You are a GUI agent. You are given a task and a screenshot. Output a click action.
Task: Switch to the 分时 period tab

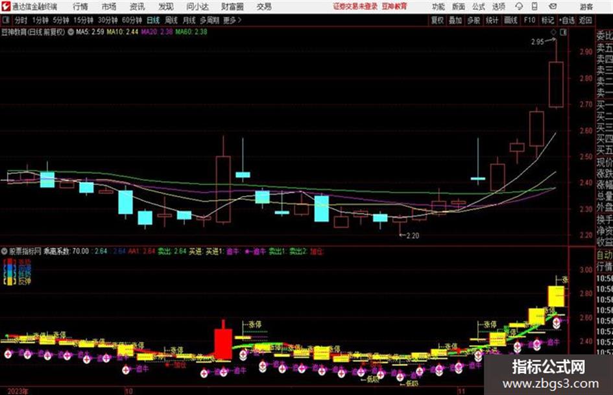click(x=21, y=20)
